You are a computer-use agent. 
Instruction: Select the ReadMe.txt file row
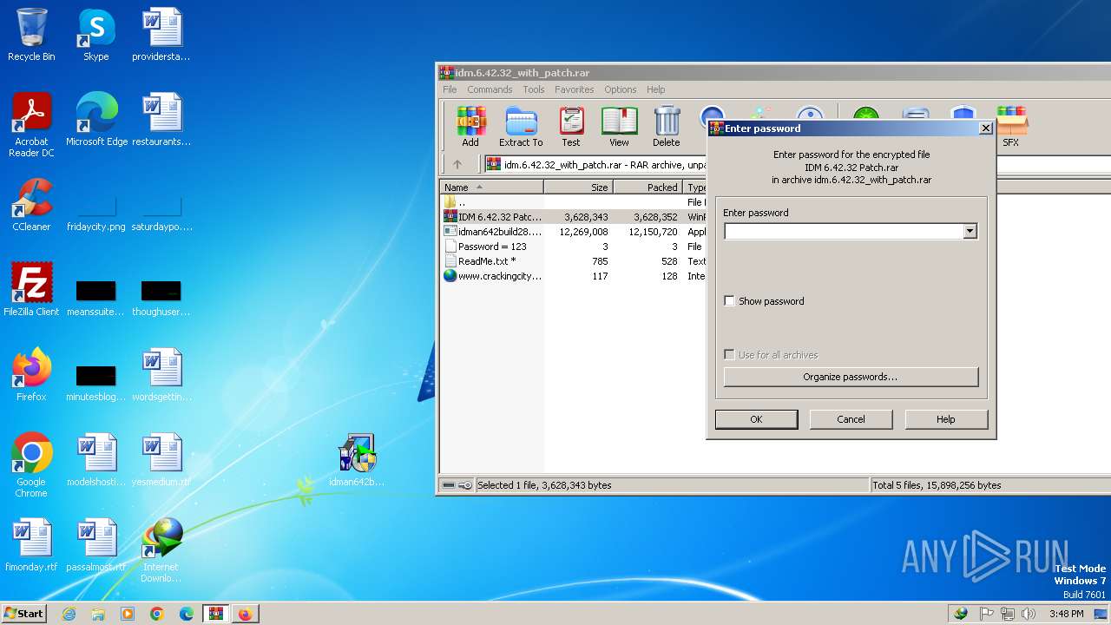click(x=573, y=261)
